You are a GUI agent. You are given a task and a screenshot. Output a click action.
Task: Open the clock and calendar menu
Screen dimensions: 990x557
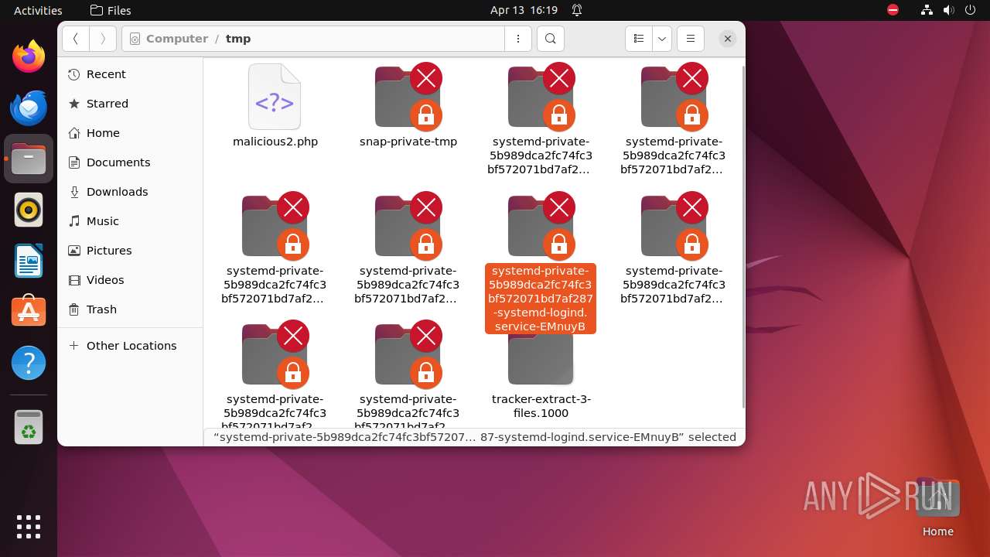click(x=524, y=10)
